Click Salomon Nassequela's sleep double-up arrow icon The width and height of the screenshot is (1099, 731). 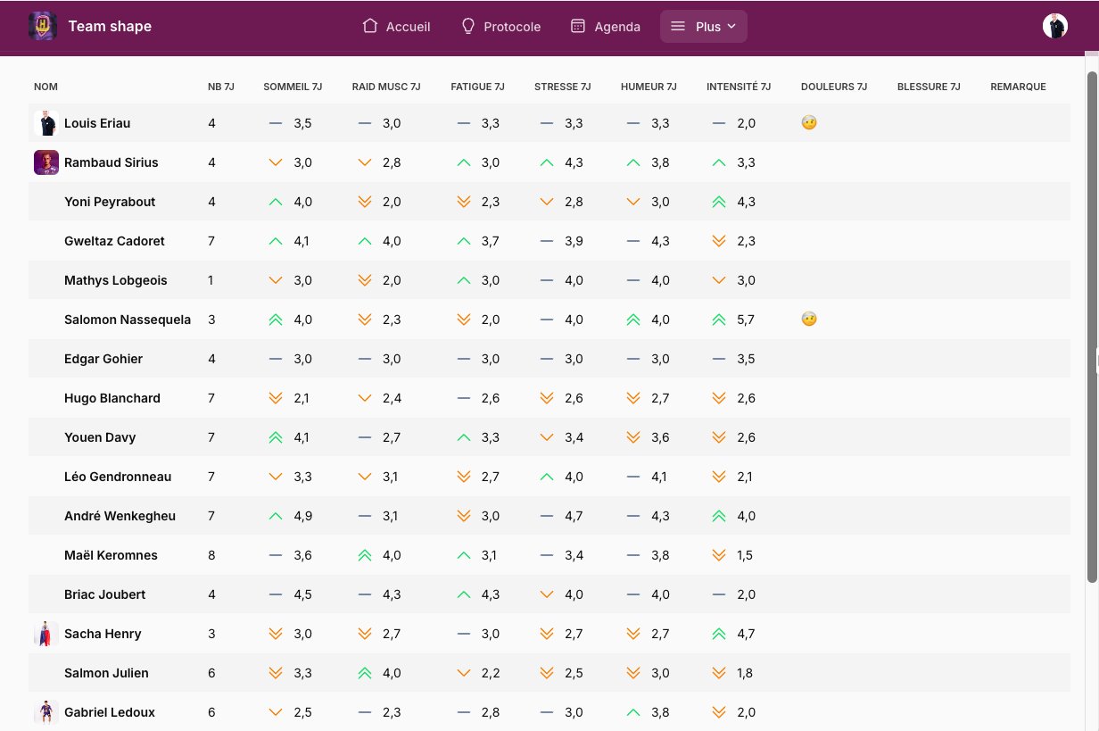[276, 320]
